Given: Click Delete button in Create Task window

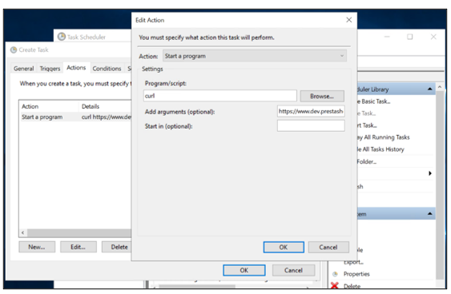Looking at the screenshot, I should (117, 247).
